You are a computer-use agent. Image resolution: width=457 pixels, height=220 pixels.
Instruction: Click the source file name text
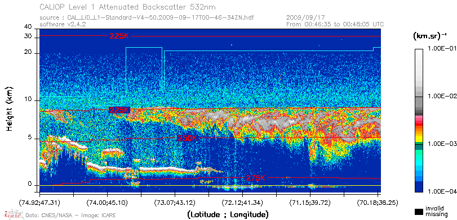147,18
